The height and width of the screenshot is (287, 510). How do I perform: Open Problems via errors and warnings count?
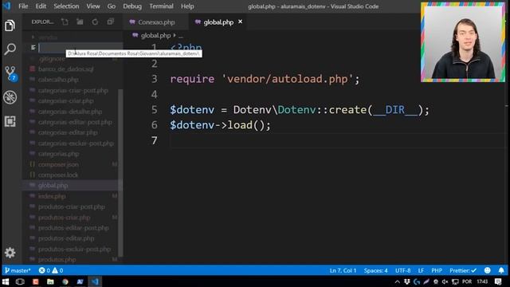(51, 270)
